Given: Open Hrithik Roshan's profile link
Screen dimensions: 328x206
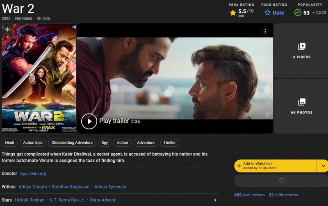Looking at the screenshot, I should tap(30, 200).
